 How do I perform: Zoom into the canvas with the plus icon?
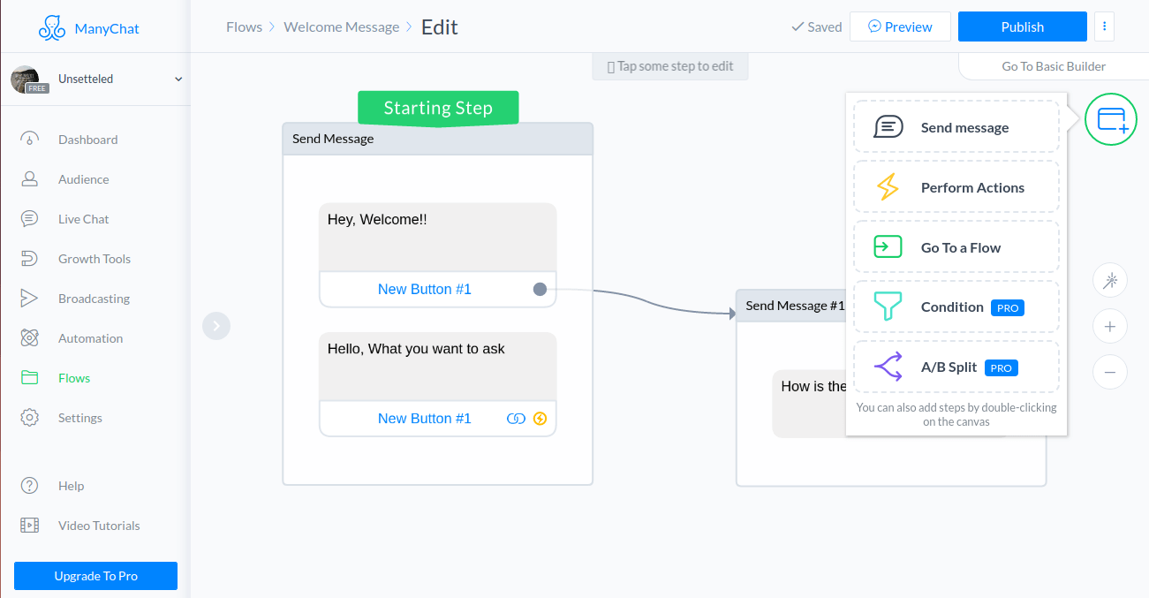[1109, 326]
